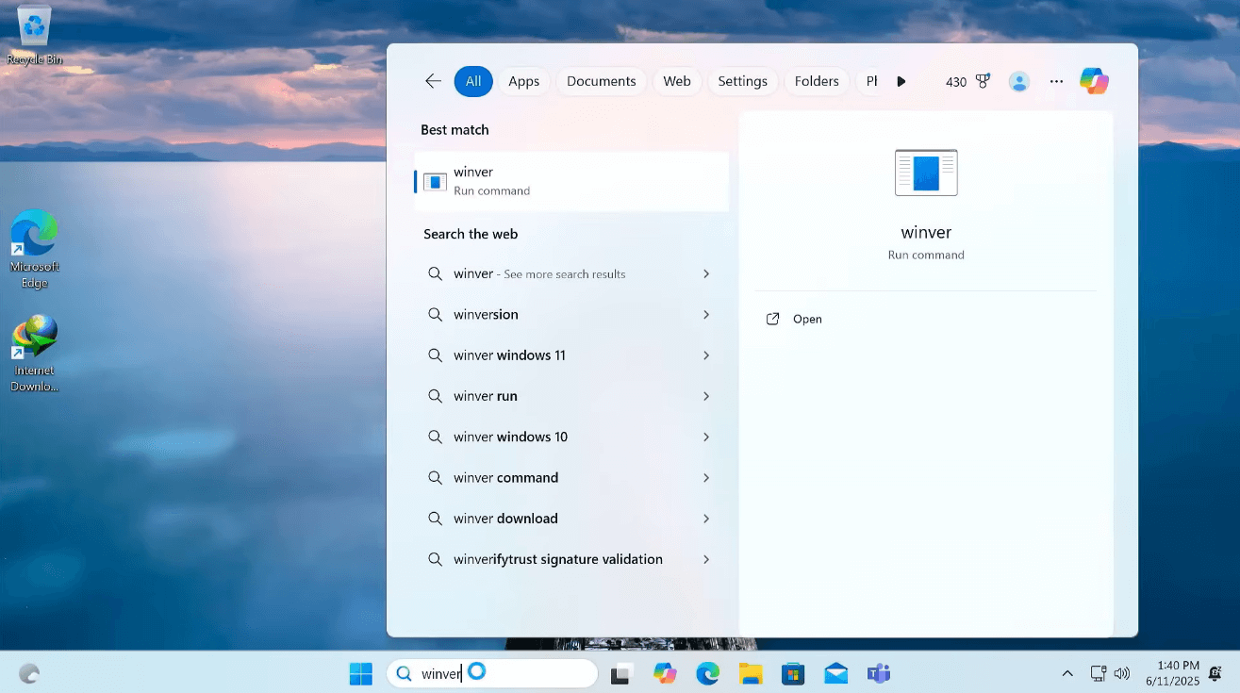
Task: Open Copilot from search panel header
Action: (1094, 81)
